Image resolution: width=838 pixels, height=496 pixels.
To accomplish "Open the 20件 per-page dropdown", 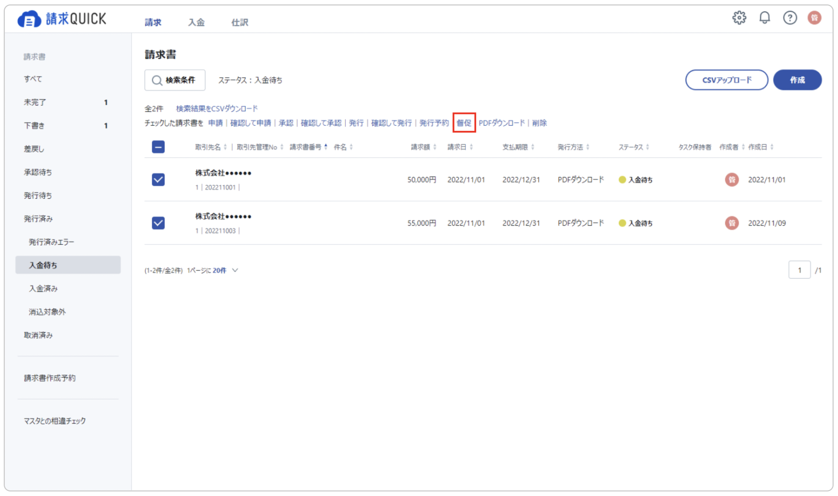I will (x=225, y=270).
